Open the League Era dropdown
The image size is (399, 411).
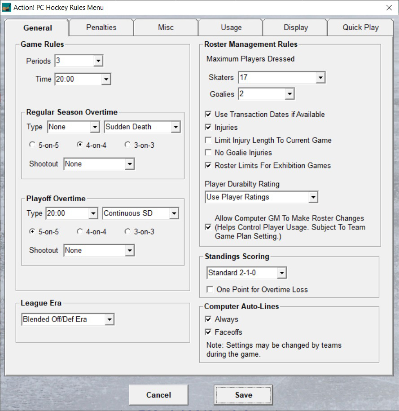[109, 319]
